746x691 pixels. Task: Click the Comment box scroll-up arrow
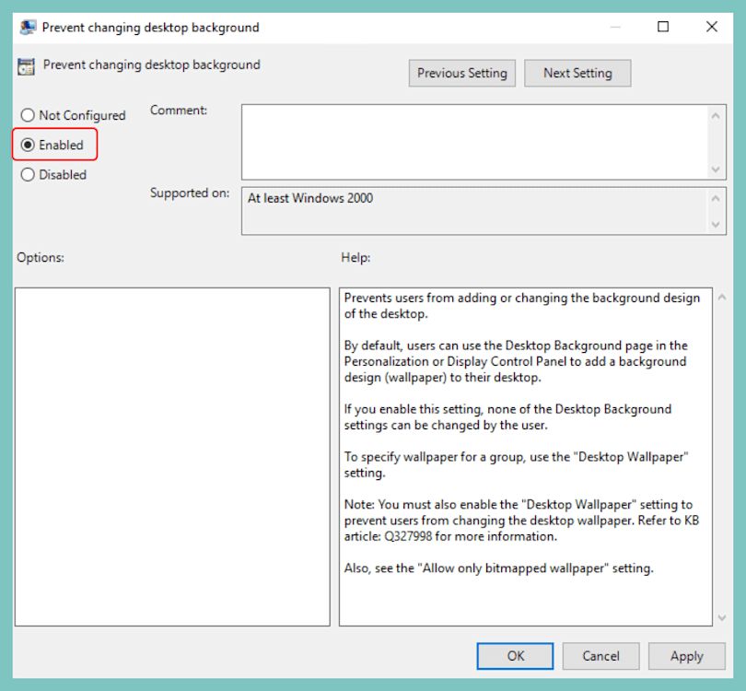(717, 114)
